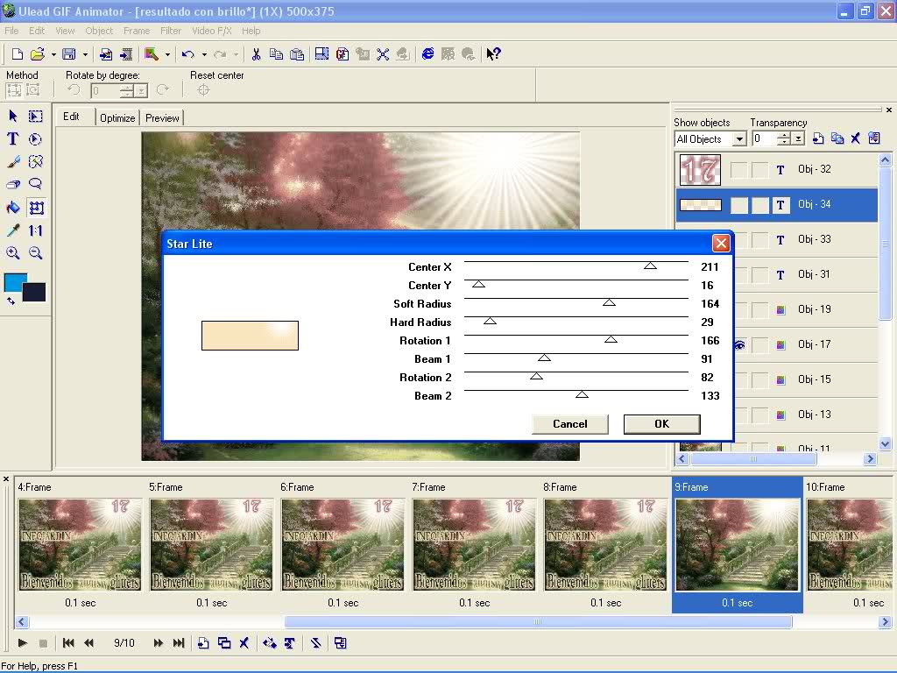Open the Video F/X menu
Viewport: 897px width, 673px height.
pos(212,31)
